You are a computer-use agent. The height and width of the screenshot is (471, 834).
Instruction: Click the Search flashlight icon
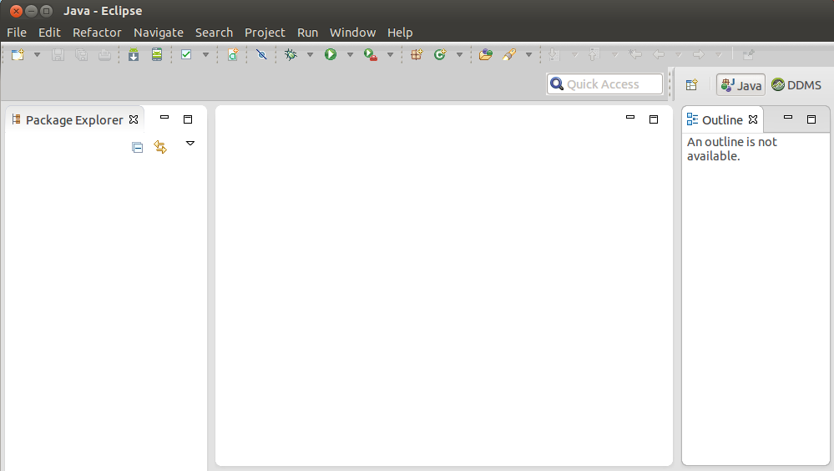coord(509,54)
